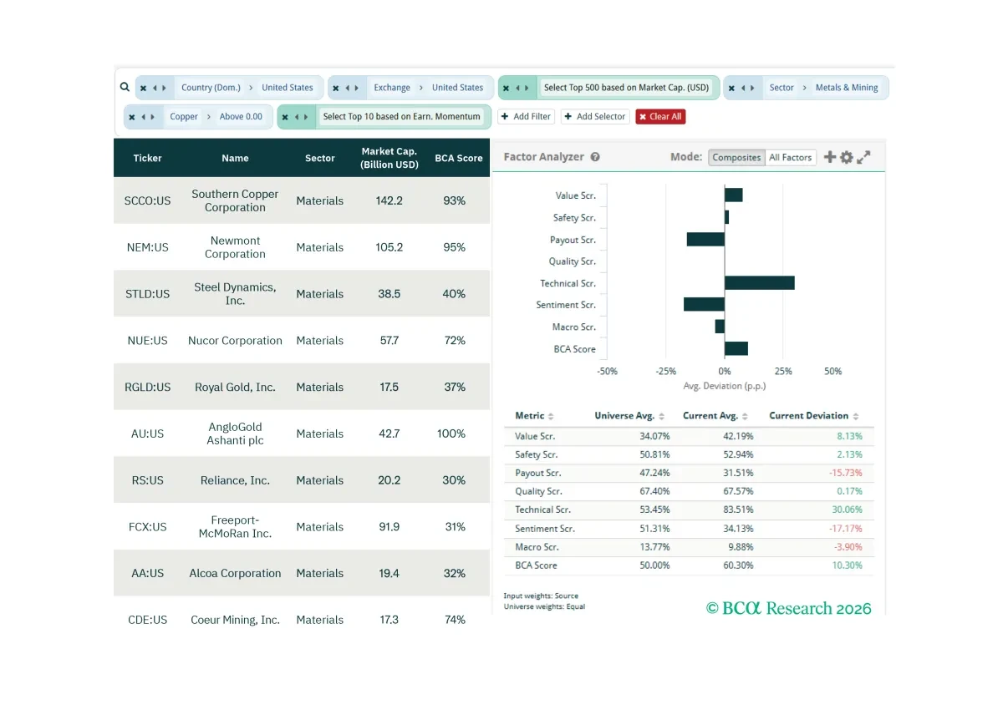Screen dimensions: 1003x720
Task: Move Top 10 Earn. Momentum selector right
Action: (x=306, y=117)
